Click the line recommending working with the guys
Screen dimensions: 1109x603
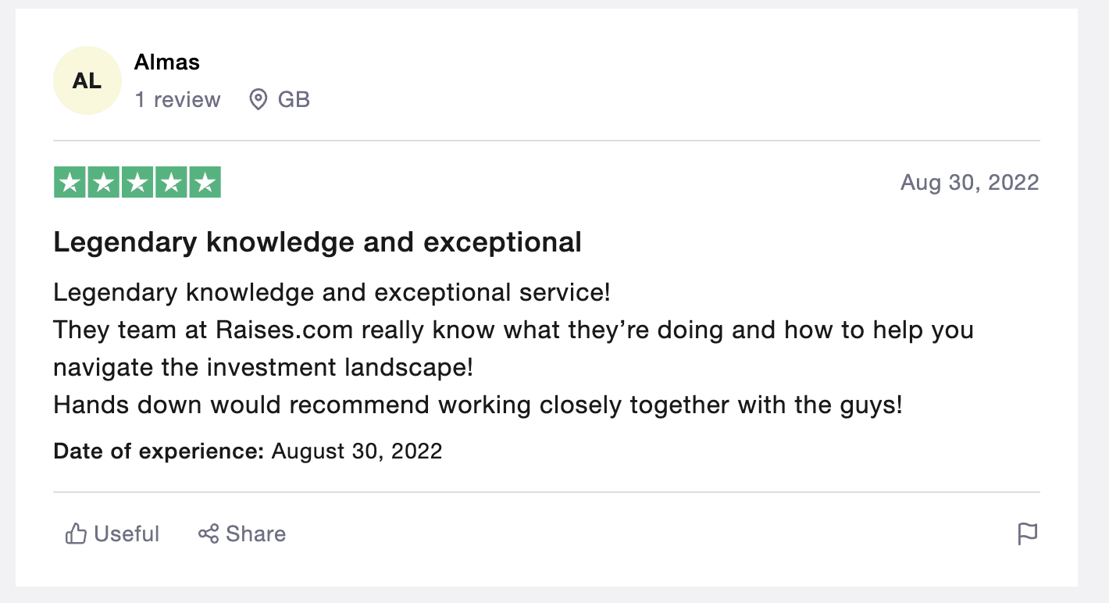coord(478,405)
